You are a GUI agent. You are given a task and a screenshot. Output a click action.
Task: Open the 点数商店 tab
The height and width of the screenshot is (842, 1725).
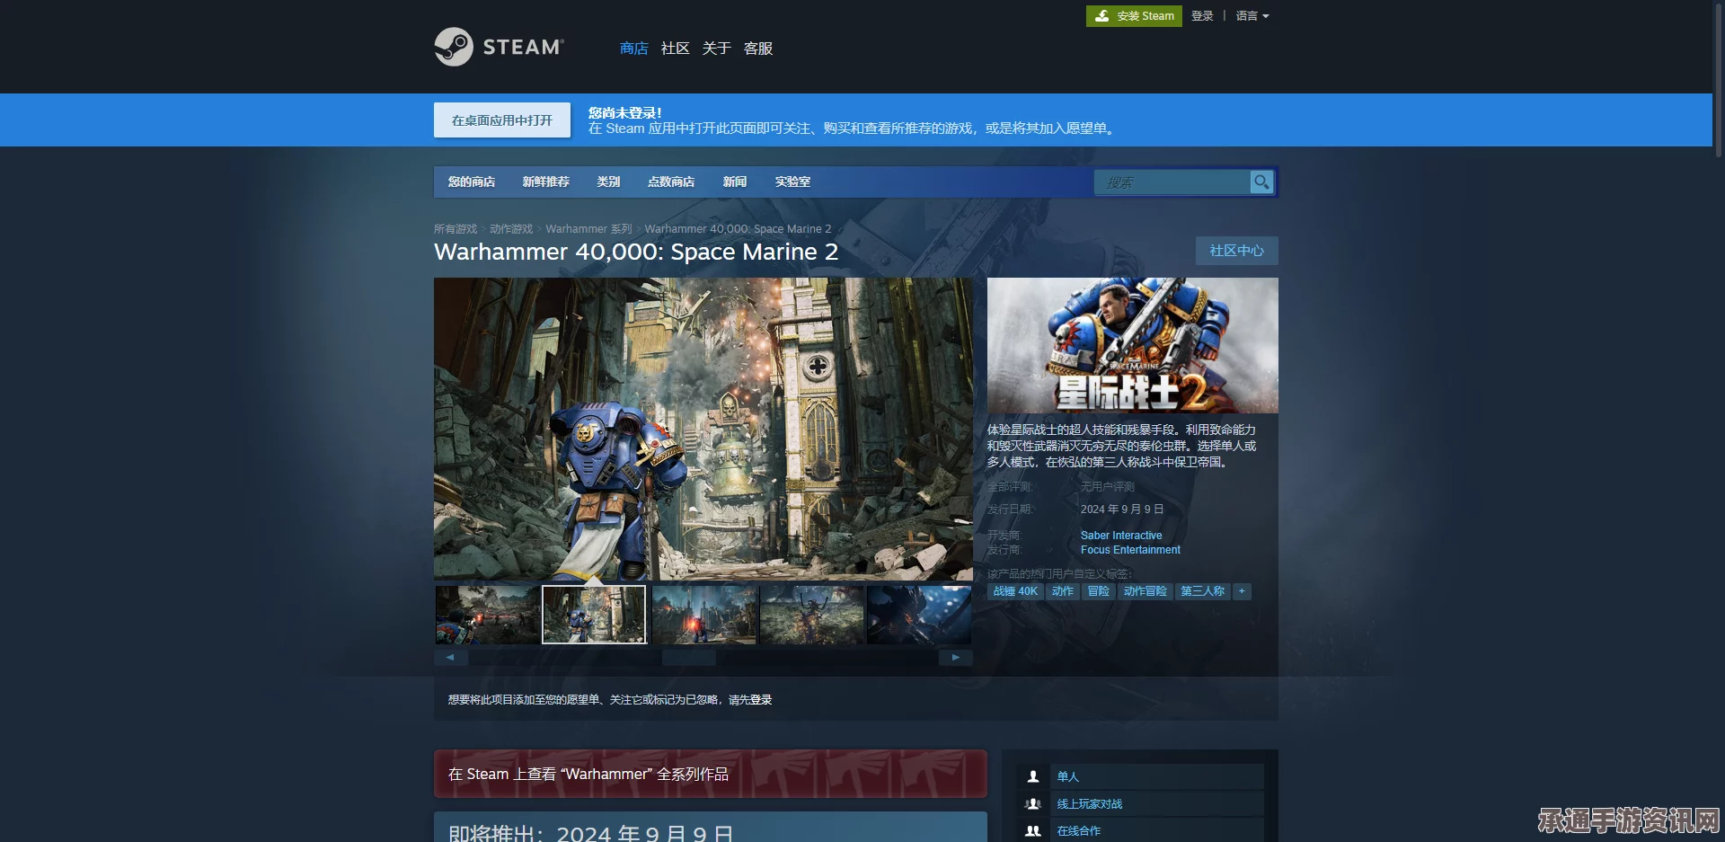point(671,182)
